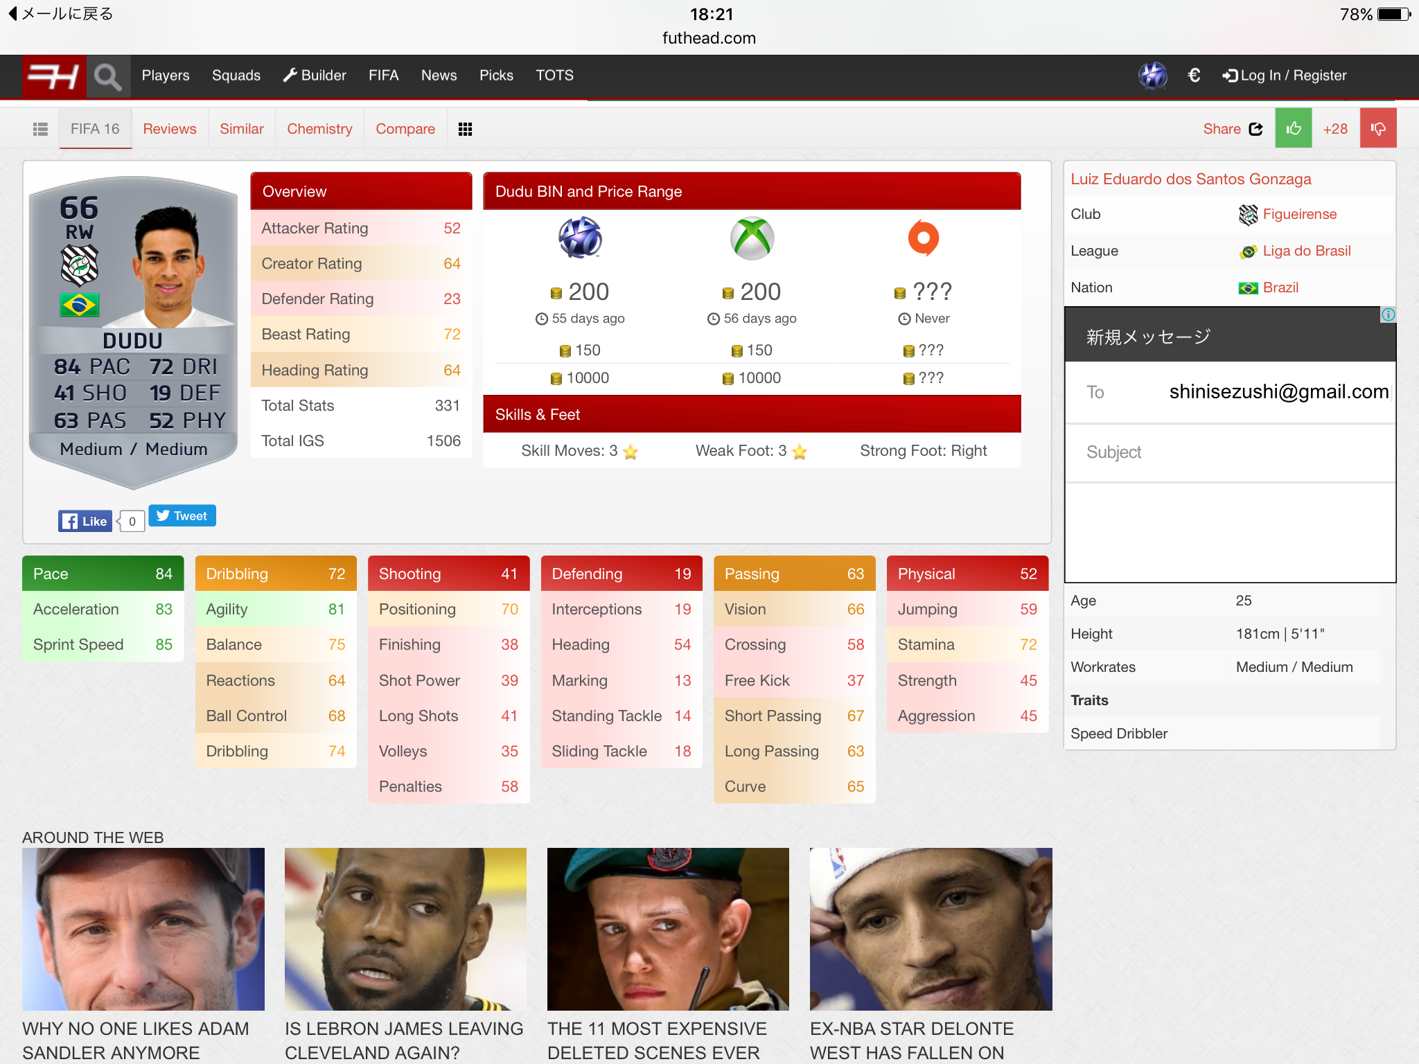Click the Share arrow icon

[x=1255, y=129]
